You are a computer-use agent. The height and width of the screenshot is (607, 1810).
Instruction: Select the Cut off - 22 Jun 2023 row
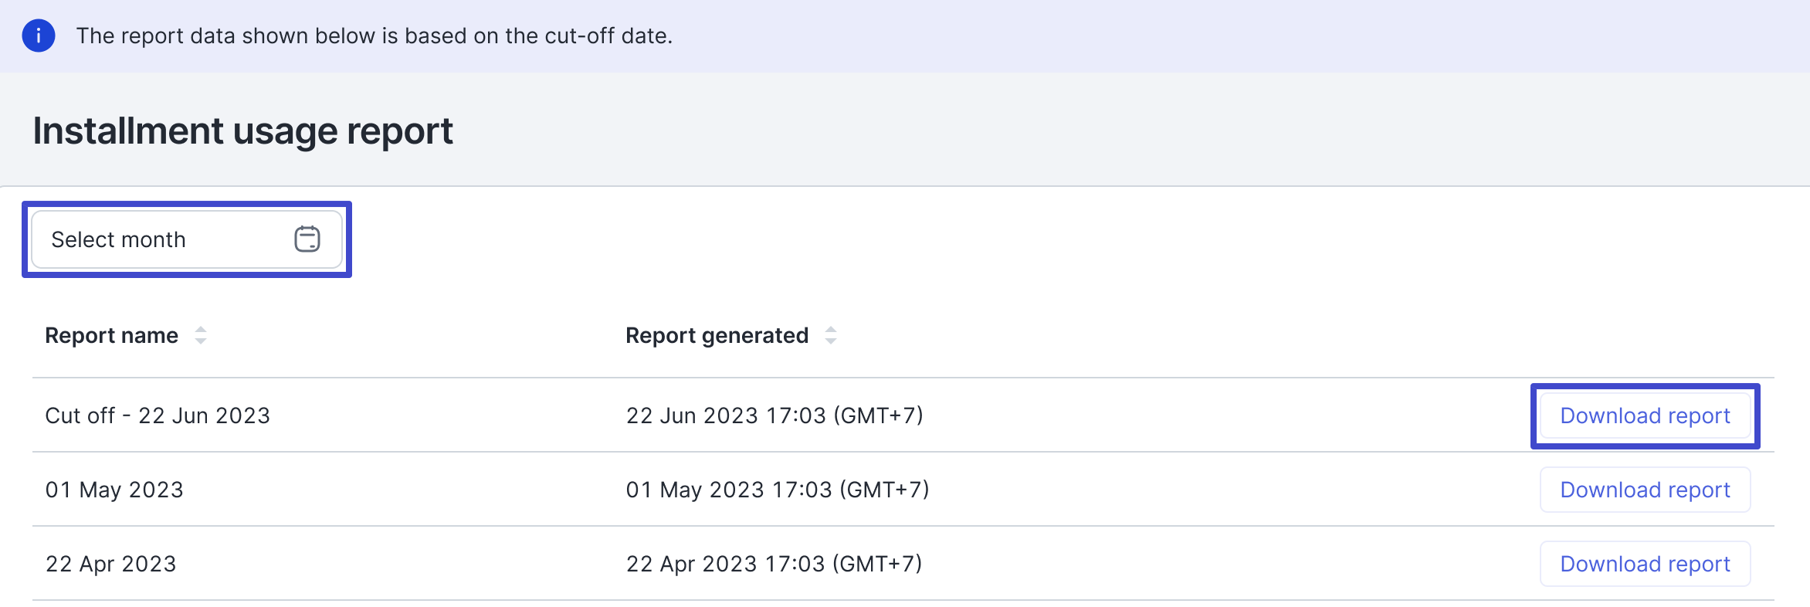tap(158, 415)
